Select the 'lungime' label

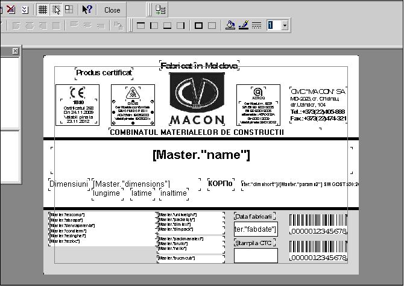point(107,193)
